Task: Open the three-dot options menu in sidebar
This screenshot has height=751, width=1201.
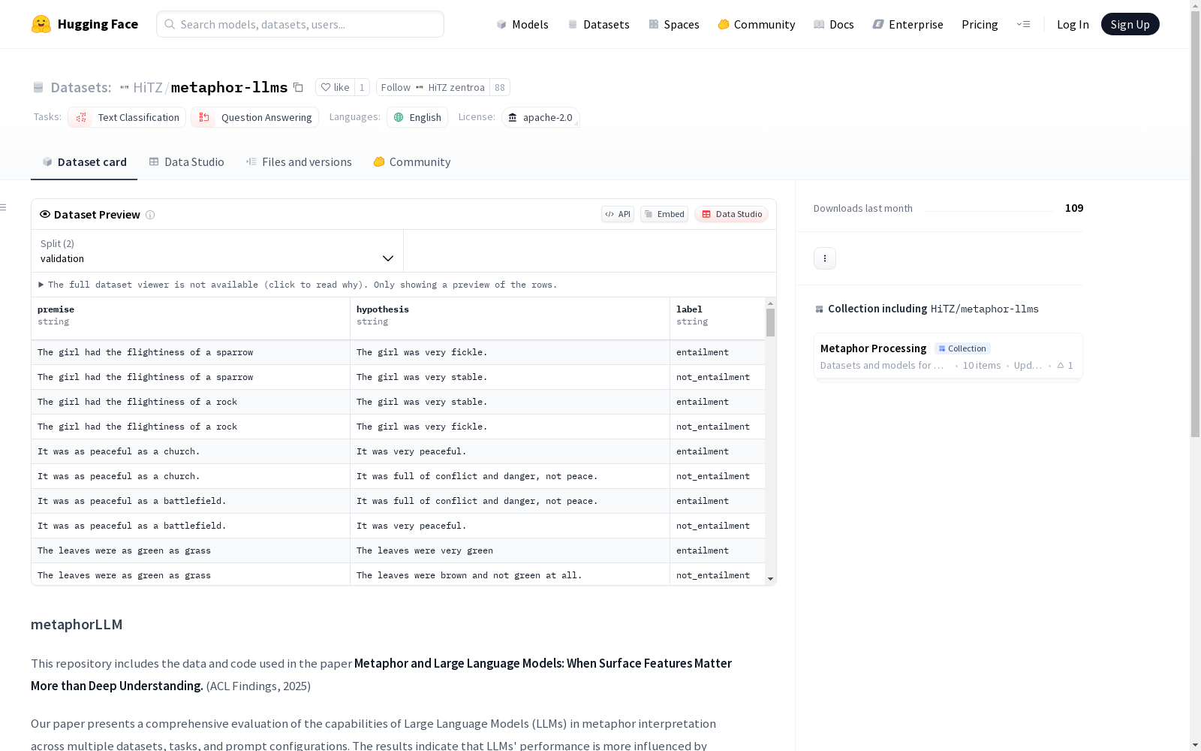Action: click(x=825, y=258)
